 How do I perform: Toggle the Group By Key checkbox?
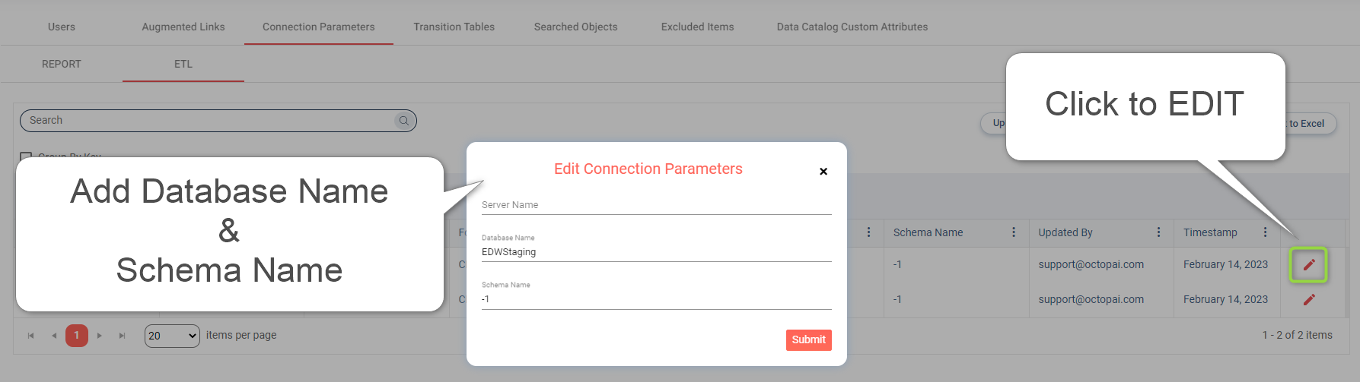pos(26,157)
